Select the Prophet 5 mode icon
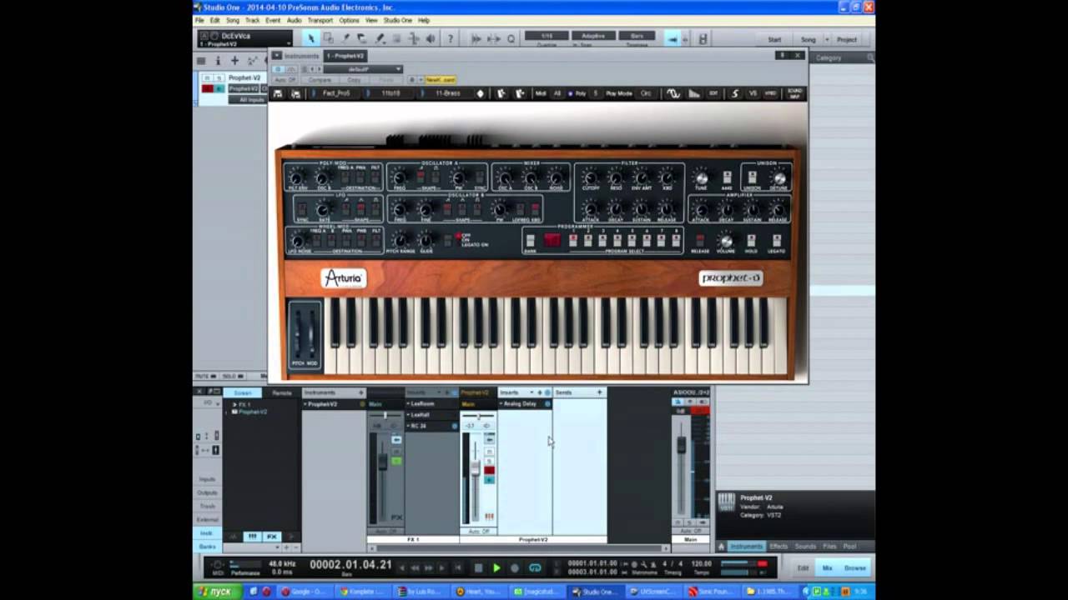The height and width of the screenshot is (600, 1068). (735, 93)
